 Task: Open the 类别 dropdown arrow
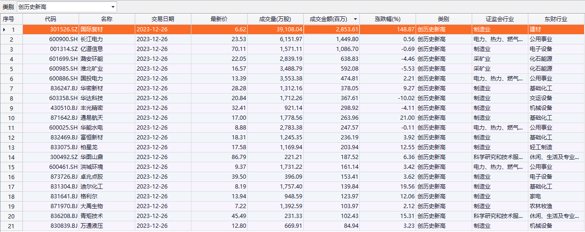[113, 7]
